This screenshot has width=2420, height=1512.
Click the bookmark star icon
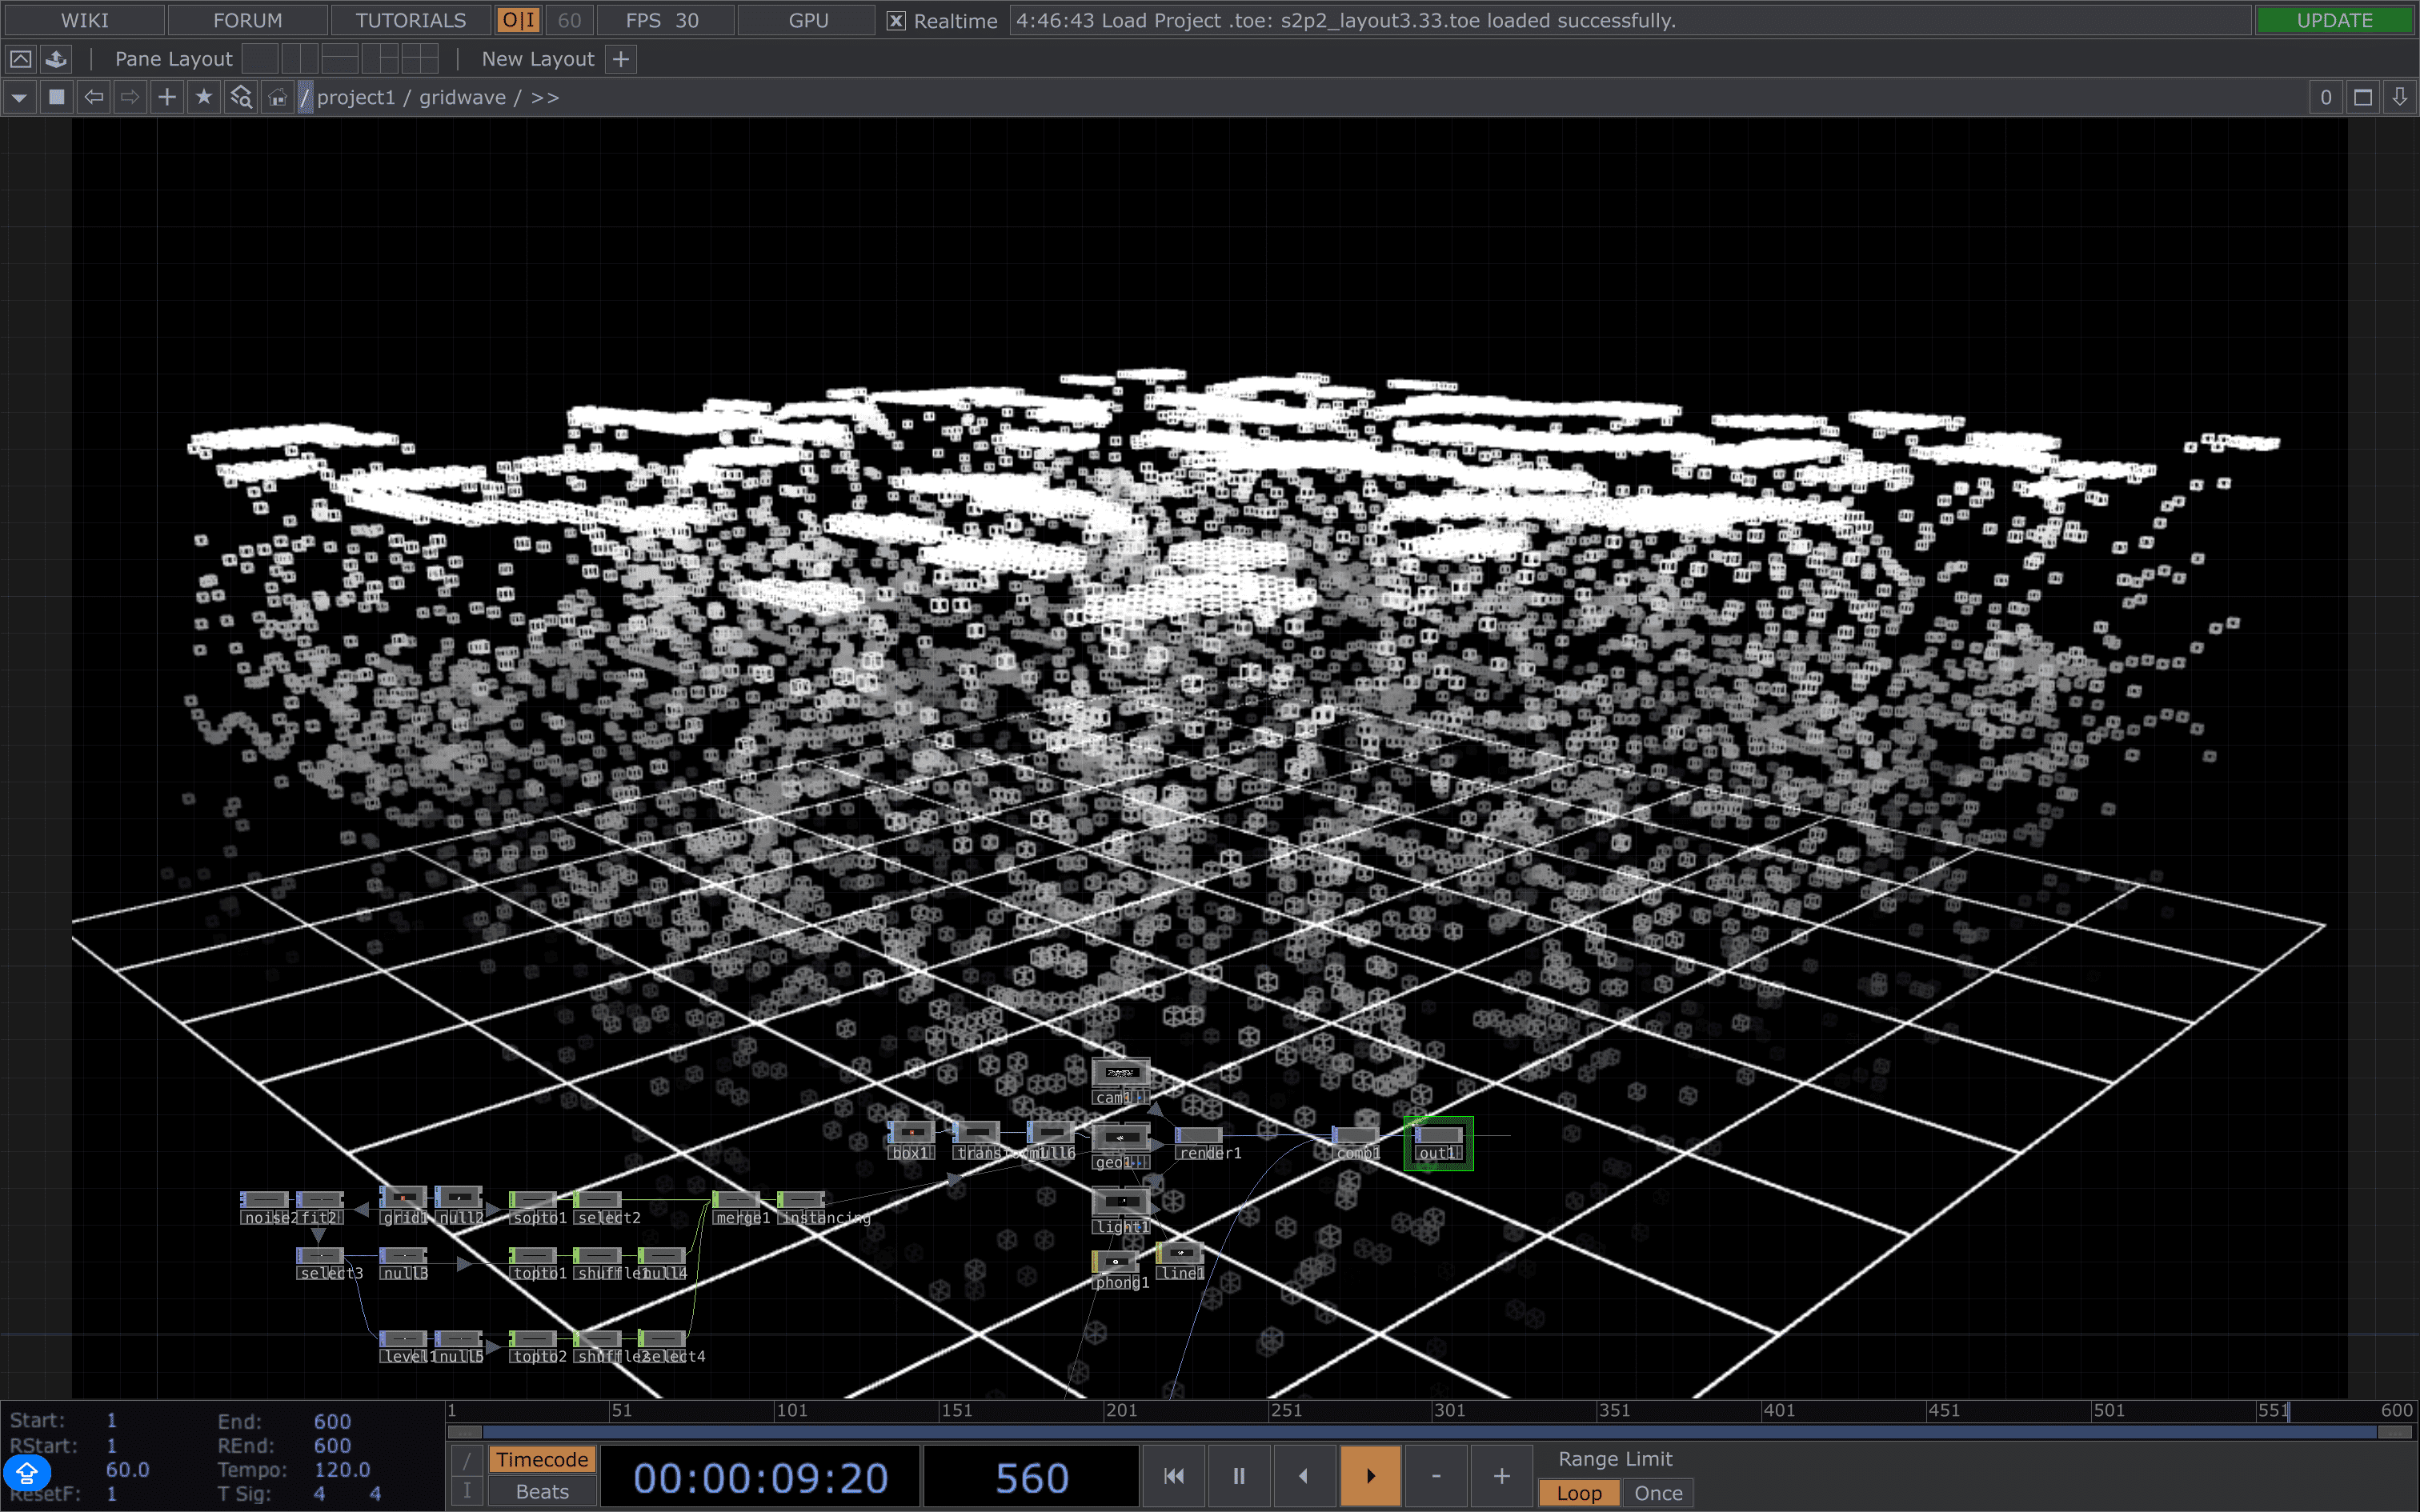[x=204, y=97]
